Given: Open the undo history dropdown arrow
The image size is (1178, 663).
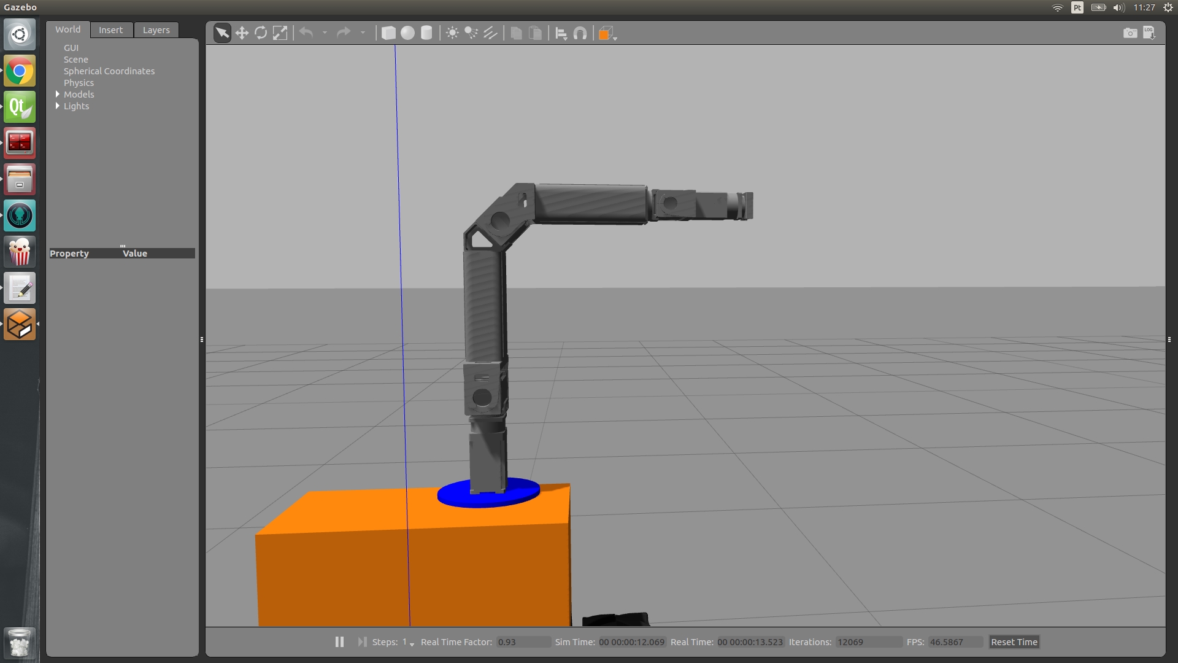Looking at the screenshot, I should [325, 33].
